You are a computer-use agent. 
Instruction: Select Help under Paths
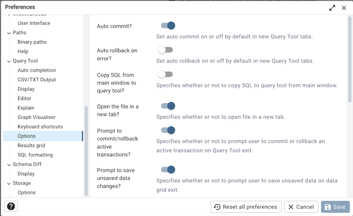pyautogui.click(x=23, y=51)
